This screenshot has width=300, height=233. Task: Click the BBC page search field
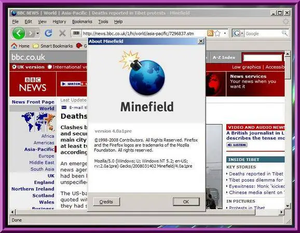pos(263,58)
